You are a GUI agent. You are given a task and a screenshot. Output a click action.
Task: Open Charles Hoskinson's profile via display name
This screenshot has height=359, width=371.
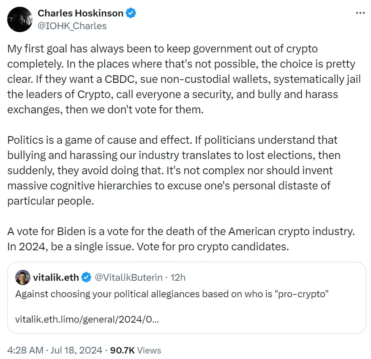81,14
